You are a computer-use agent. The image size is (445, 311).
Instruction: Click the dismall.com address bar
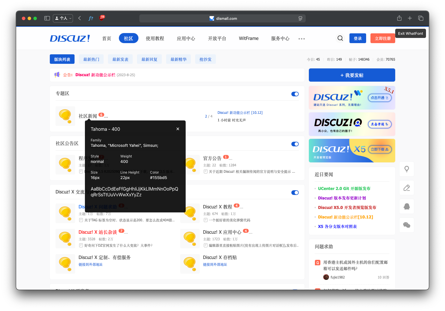(x=222, y=18)
